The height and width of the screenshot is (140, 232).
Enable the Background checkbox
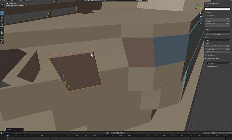click(x=206, y=15)
